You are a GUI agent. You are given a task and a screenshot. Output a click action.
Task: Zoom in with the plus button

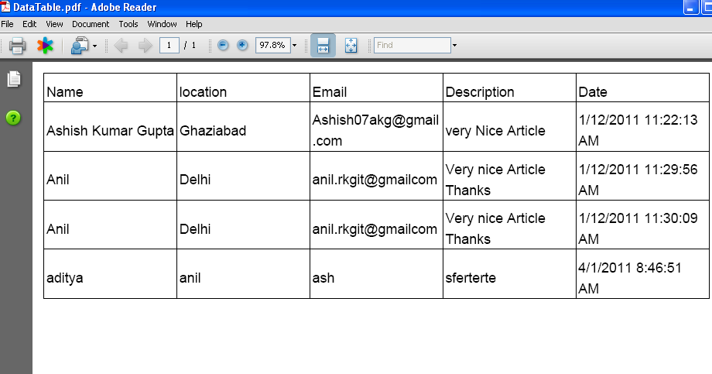242,45
